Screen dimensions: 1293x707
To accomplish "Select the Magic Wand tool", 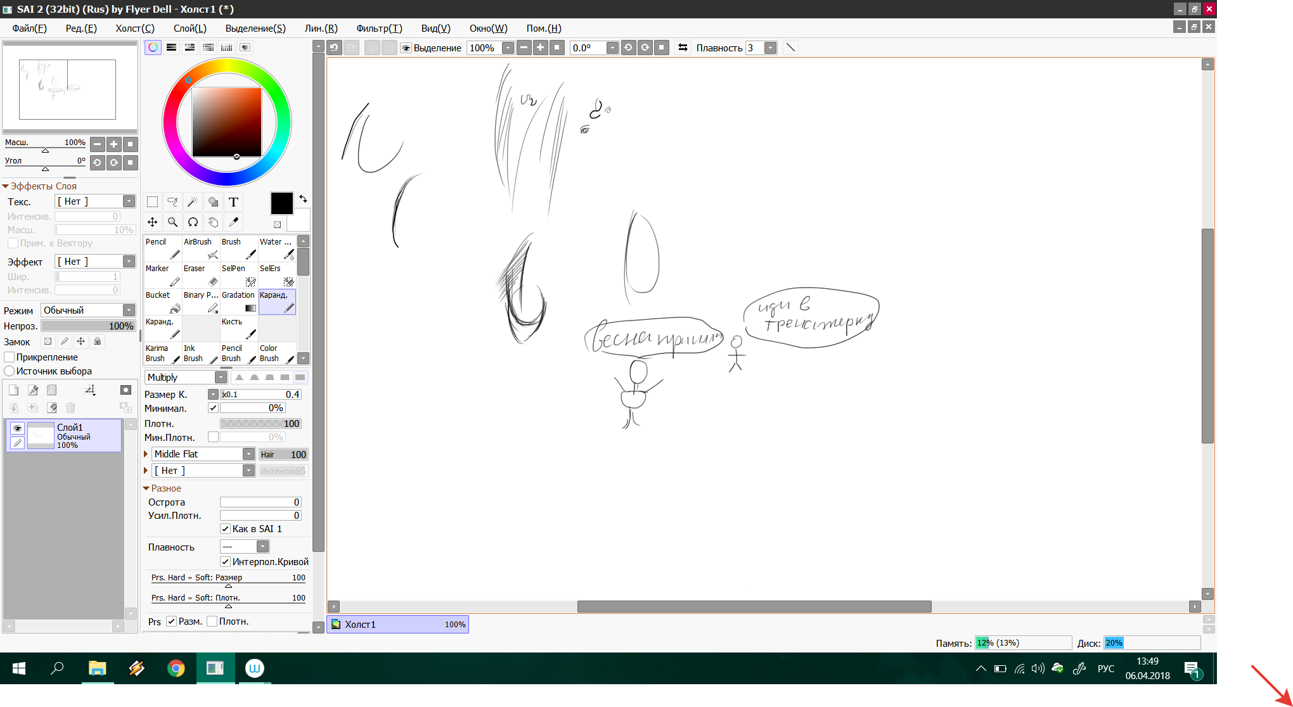I will [x=193, y=201].
